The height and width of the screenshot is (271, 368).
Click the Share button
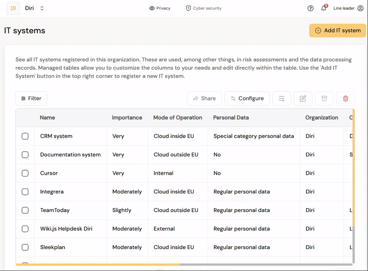(x=204, y=98)
